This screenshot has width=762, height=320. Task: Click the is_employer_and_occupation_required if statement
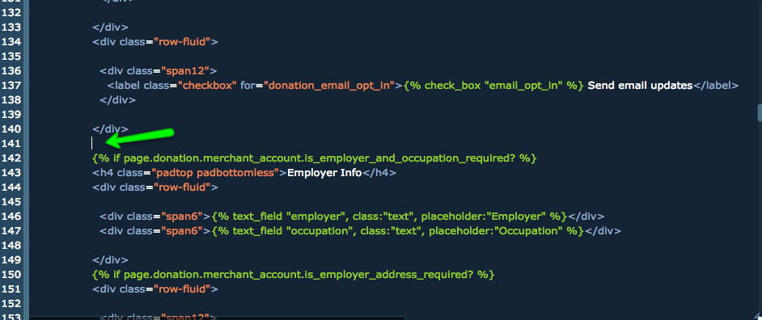[315, 158]
